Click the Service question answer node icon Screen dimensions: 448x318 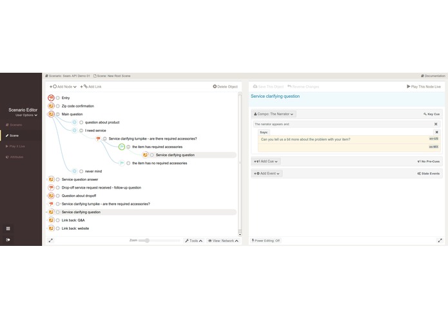tap(51, 180)
